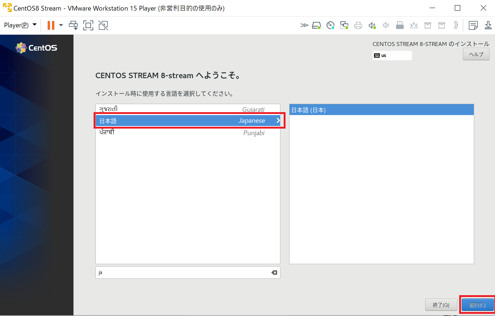495x316 pixels.
Task: Open the message log note icon
Action: pyautogui.click(x=473, y=25)
